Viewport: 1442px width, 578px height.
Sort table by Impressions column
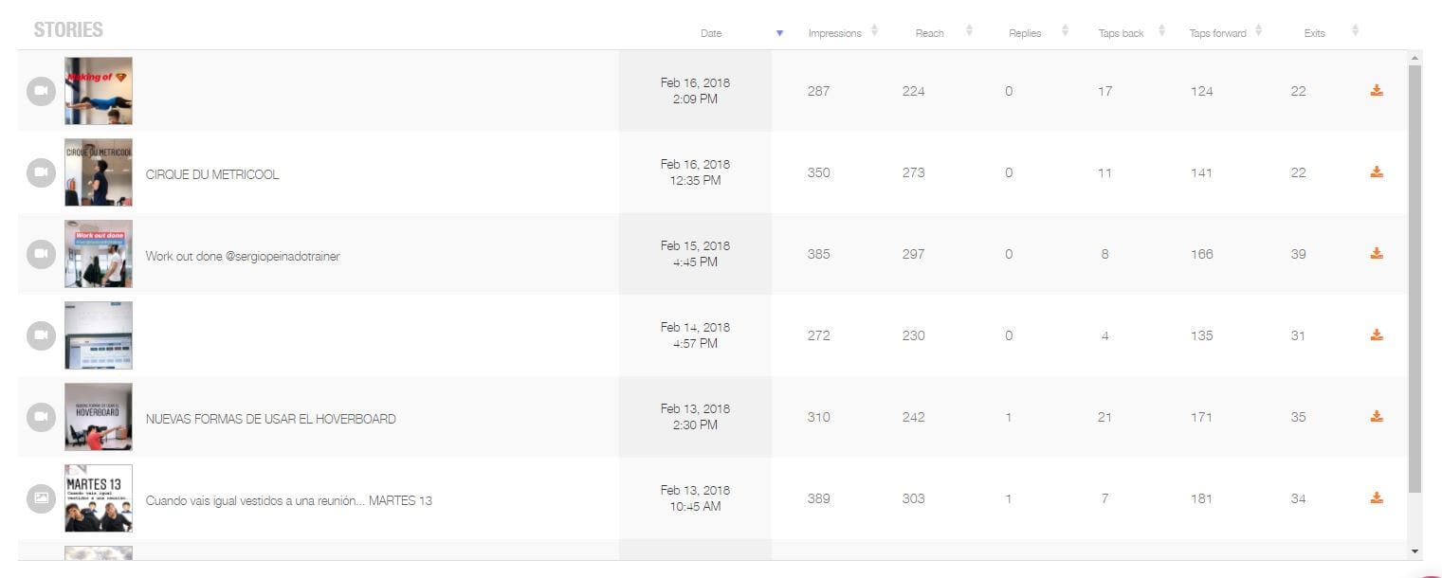[x=874, y=32]
